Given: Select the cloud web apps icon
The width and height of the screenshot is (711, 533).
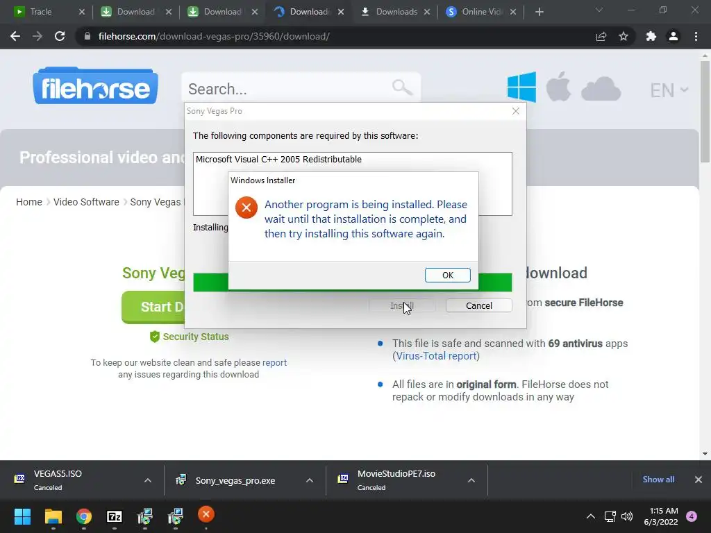Looking at the screenshot, I should coord(601,88).
